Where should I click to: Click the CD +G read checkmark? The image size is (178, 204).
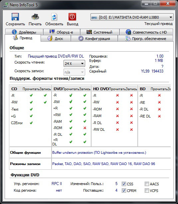[x=31, y=116]
